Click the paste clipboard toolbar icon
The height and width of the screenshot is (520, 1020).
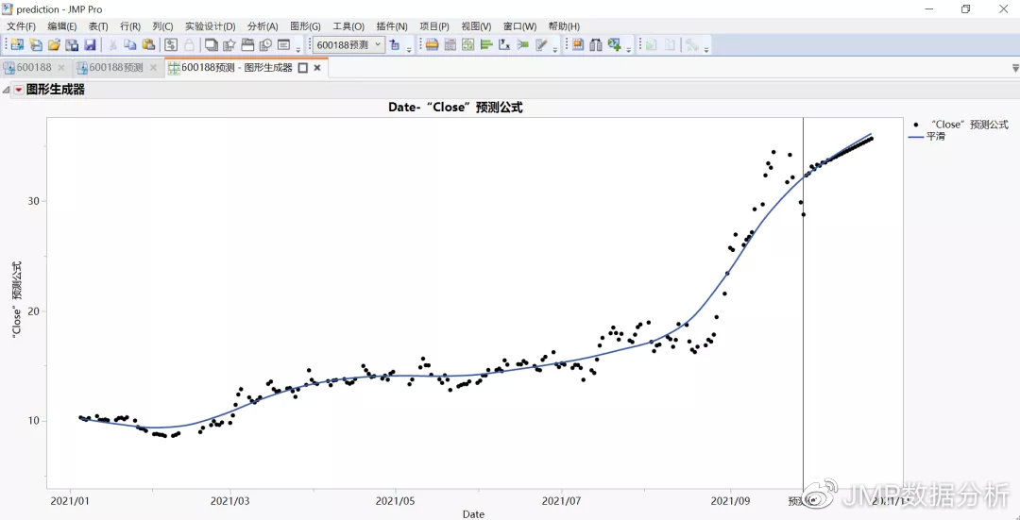point(148,45)
